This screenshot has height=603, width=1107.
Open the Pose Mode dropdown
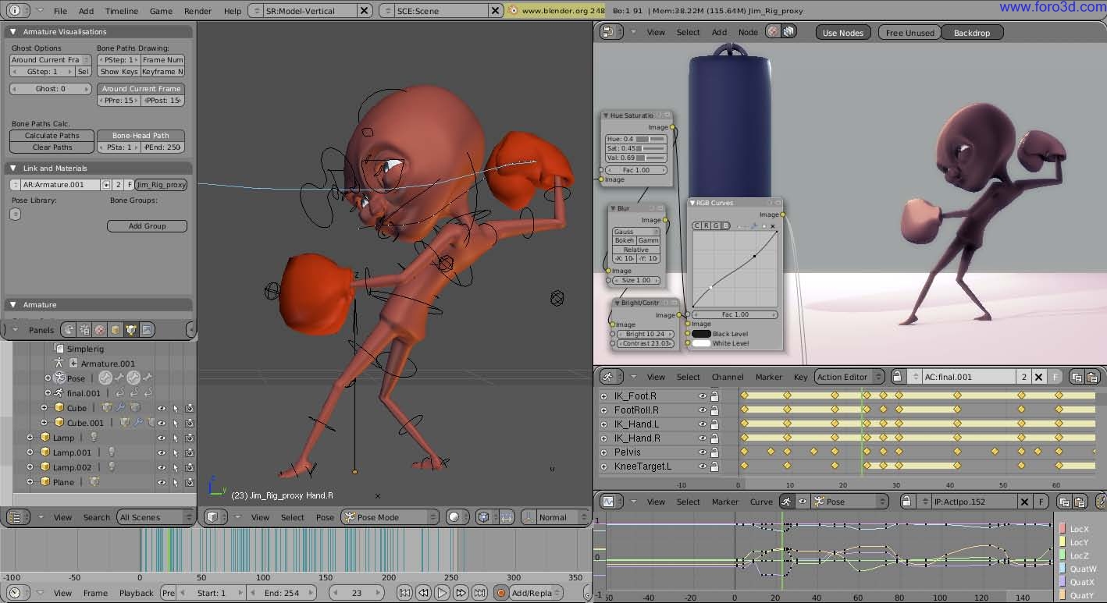click(389, 517)
